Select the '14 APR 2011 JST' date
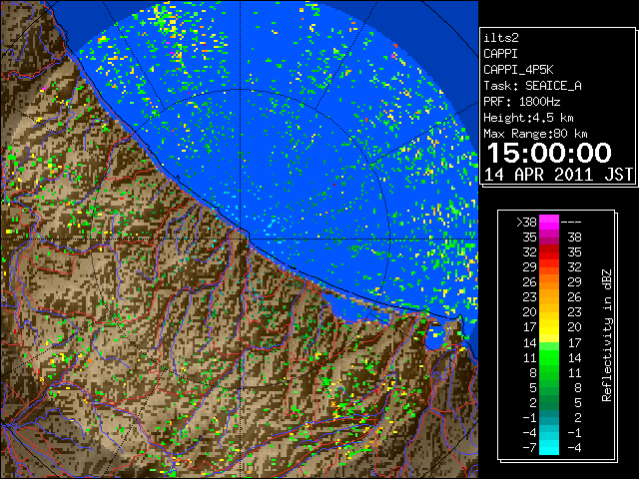Viewport: 639px width, 479px height. point(559,175)
